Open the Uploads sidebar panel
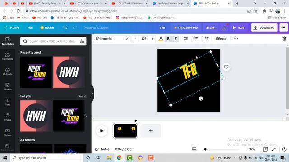Viewport: 289px width, 162px height. pyautogui.click(x=8, y=72)
